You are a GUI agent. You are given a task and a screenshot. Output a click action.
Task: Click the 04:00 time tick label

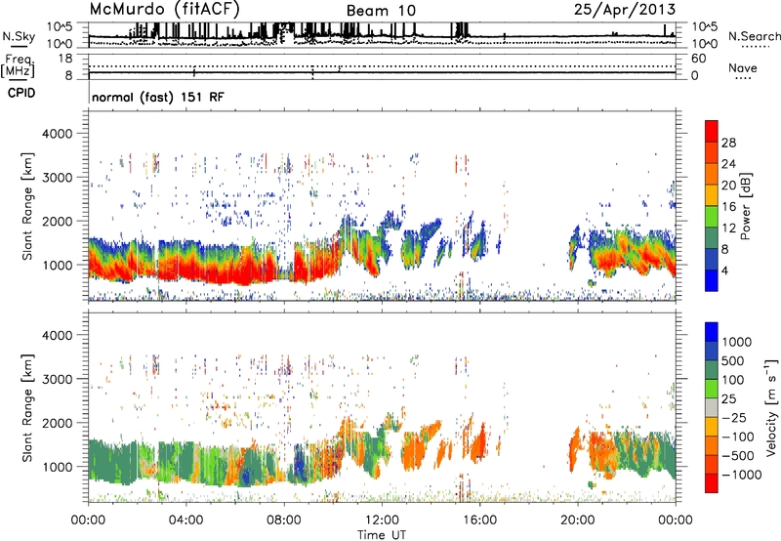[x=185, y=520]
